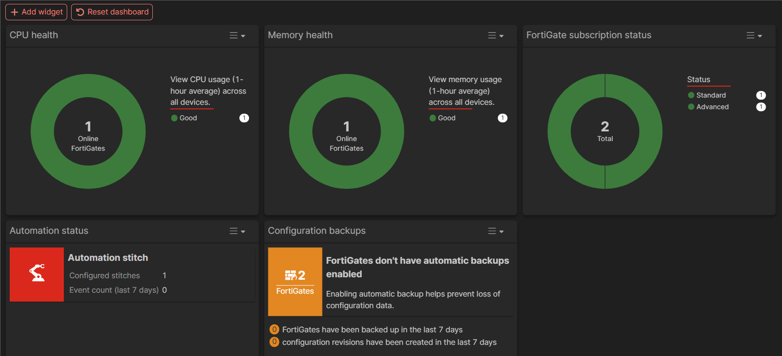Open the CPU health widget menu
This screenshot has width=782, height=356.
tap(237, 35)
